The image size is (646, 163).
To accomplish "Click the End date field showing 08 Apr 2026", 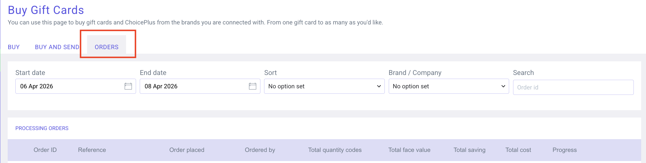I will click(x=194, y=86).
